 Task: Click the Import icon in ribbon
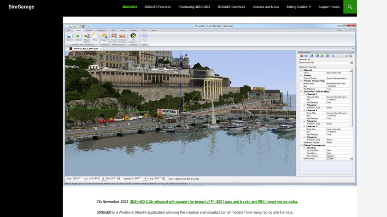tap(78, 36)
